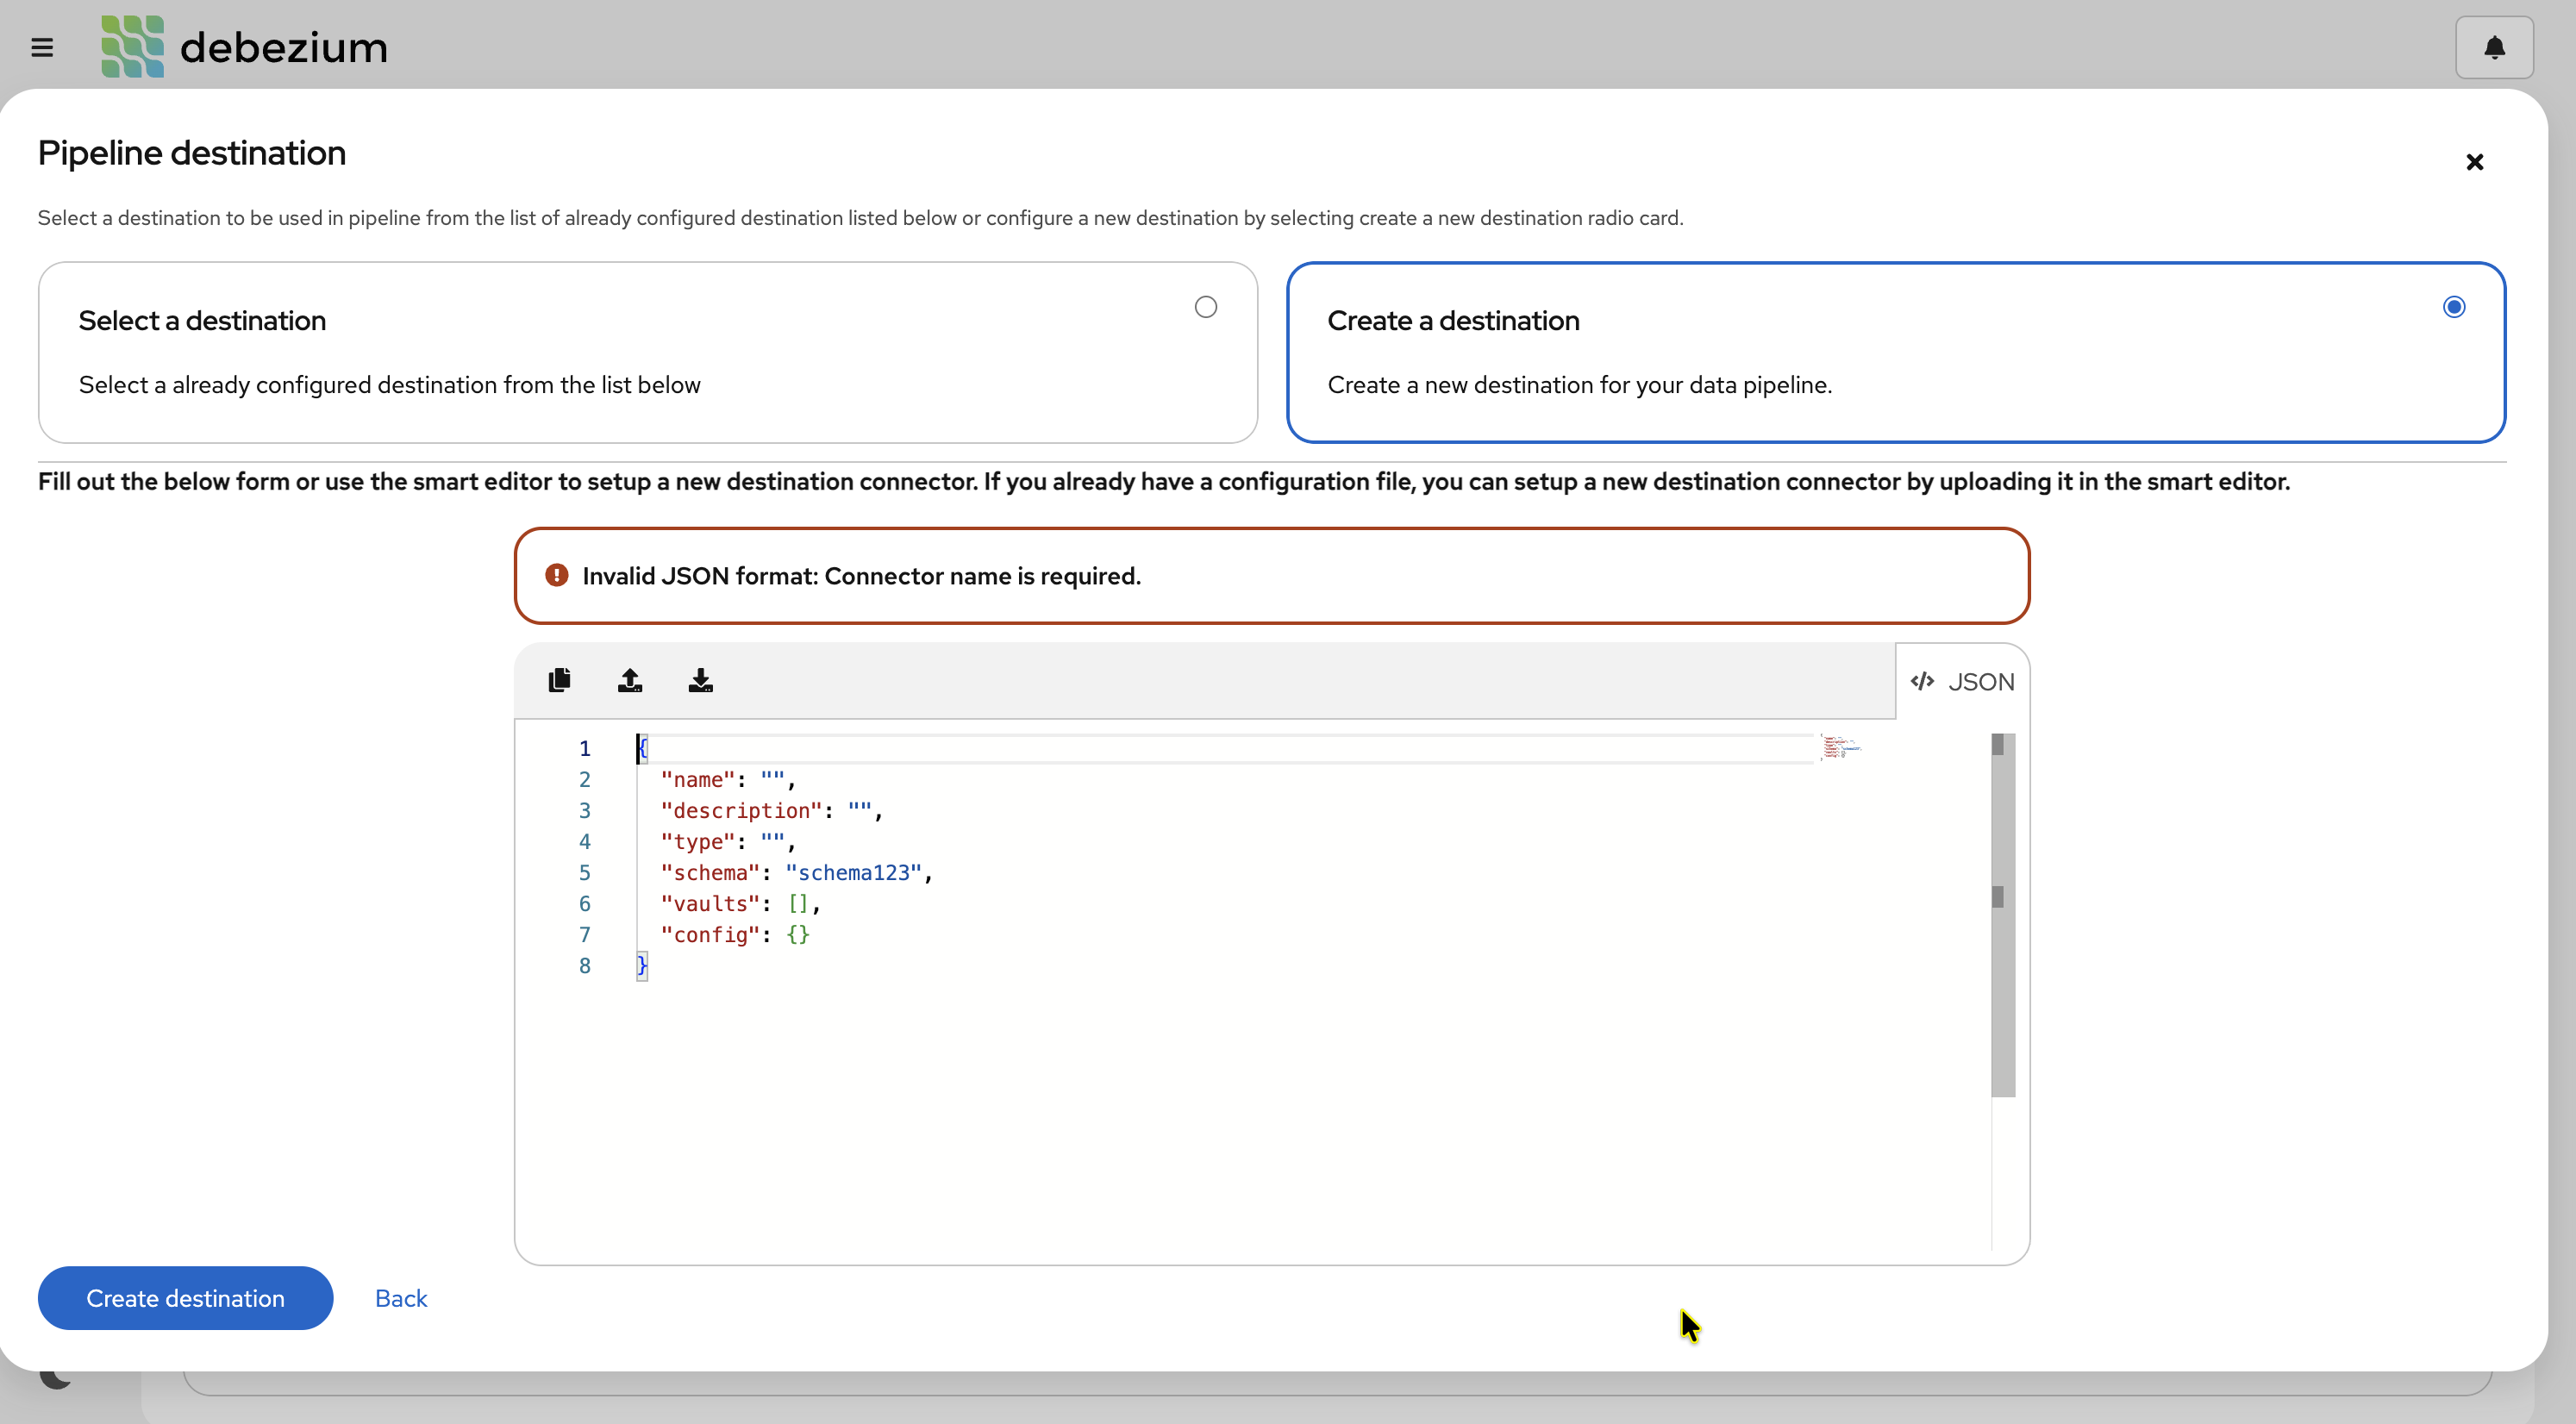Select the 'Select a destination' radio button

1205,307
